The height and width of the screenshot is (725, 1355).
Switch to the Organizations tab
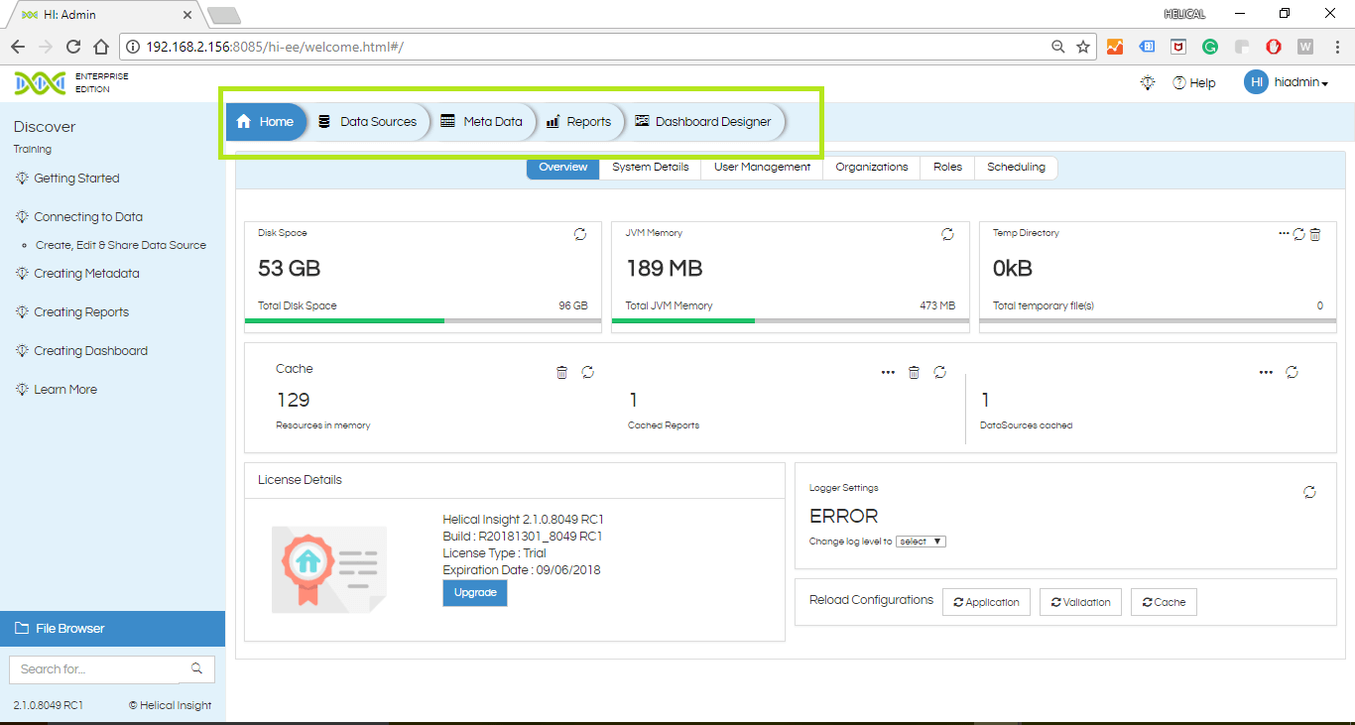[x=871, y=168]
